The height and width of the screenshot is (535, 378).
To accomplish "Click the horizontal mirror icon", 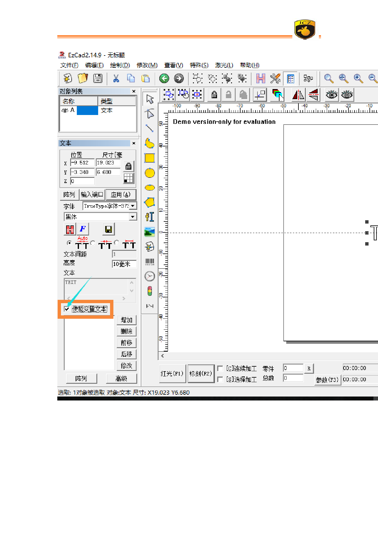I will [x=298, y=95].
